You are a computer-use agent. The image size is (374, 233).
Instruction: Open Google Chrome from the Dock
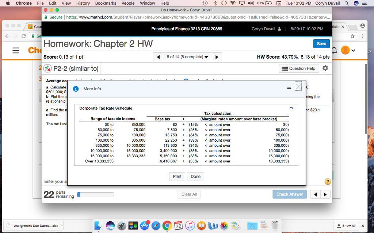[x=167, y=225]
